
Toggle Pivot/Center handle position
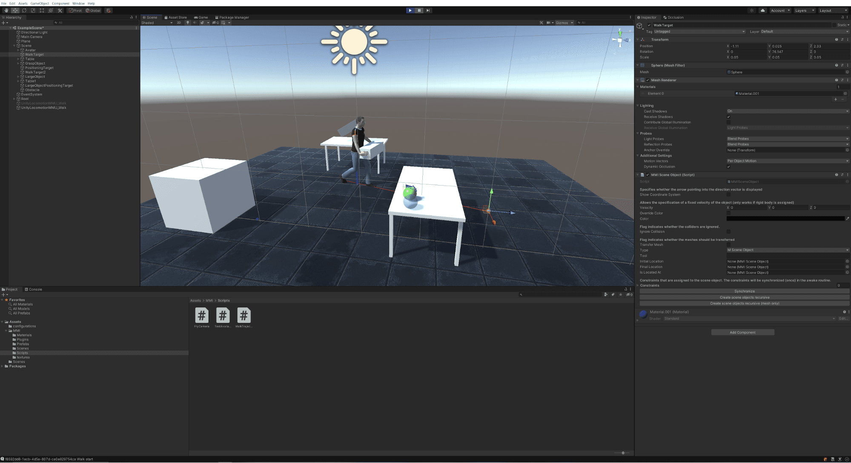click(75, 10)
